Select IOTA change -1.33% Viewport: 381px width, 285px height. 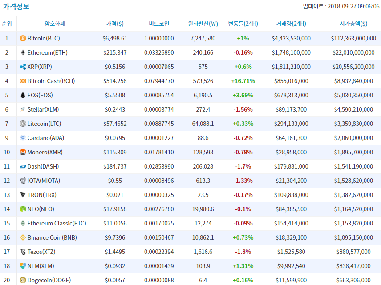pyautogui.click(x=243, y=181)
